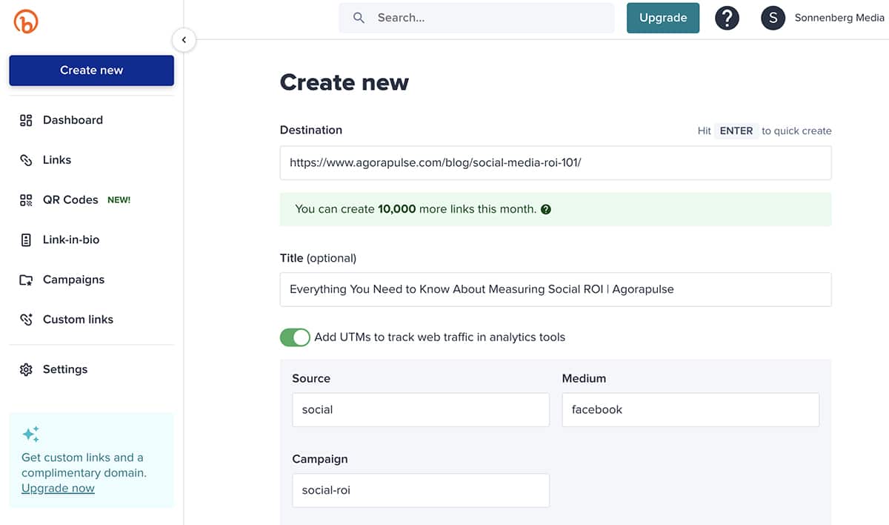Navigate to Campaigns
The image size is (889, 525).
tap(73, 280)
